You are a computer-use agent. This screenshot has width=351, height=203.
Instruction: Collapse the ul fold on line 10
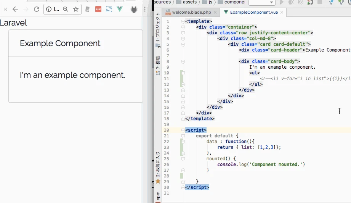click(x=183, y=73)
